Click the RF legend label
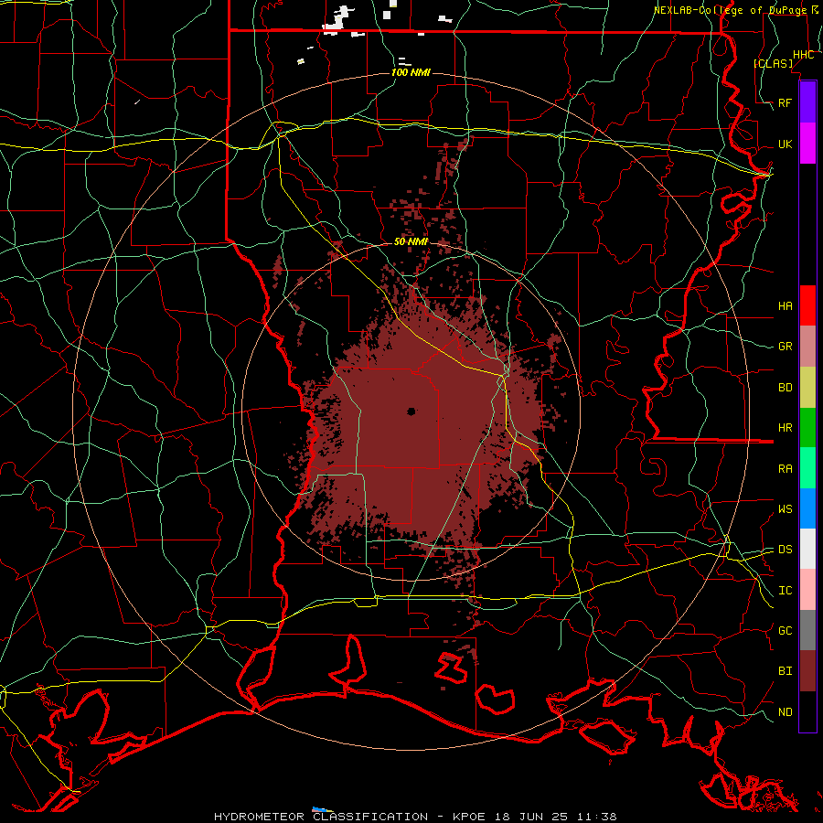Image resolution: width=823 pixels, height=823 pixels. 786,102
